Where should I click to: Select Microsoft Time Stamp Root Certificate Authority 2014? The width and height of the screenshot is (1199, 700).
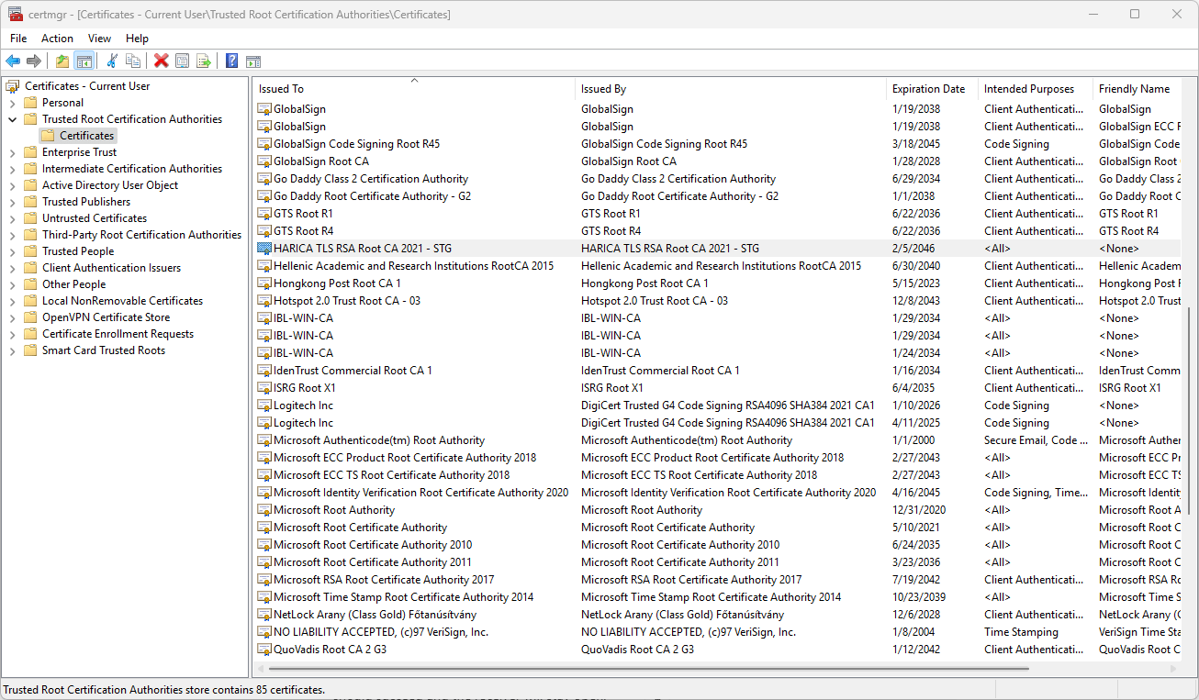(717, 597)
